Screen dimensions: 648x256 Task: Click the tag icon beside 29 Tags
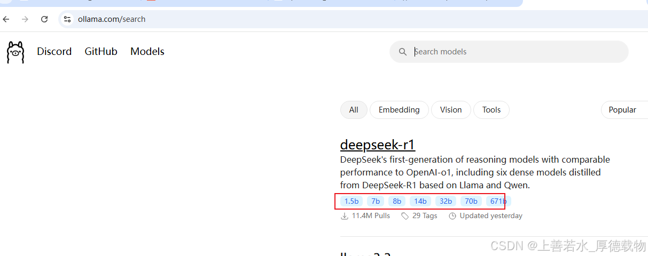[405, 216]
